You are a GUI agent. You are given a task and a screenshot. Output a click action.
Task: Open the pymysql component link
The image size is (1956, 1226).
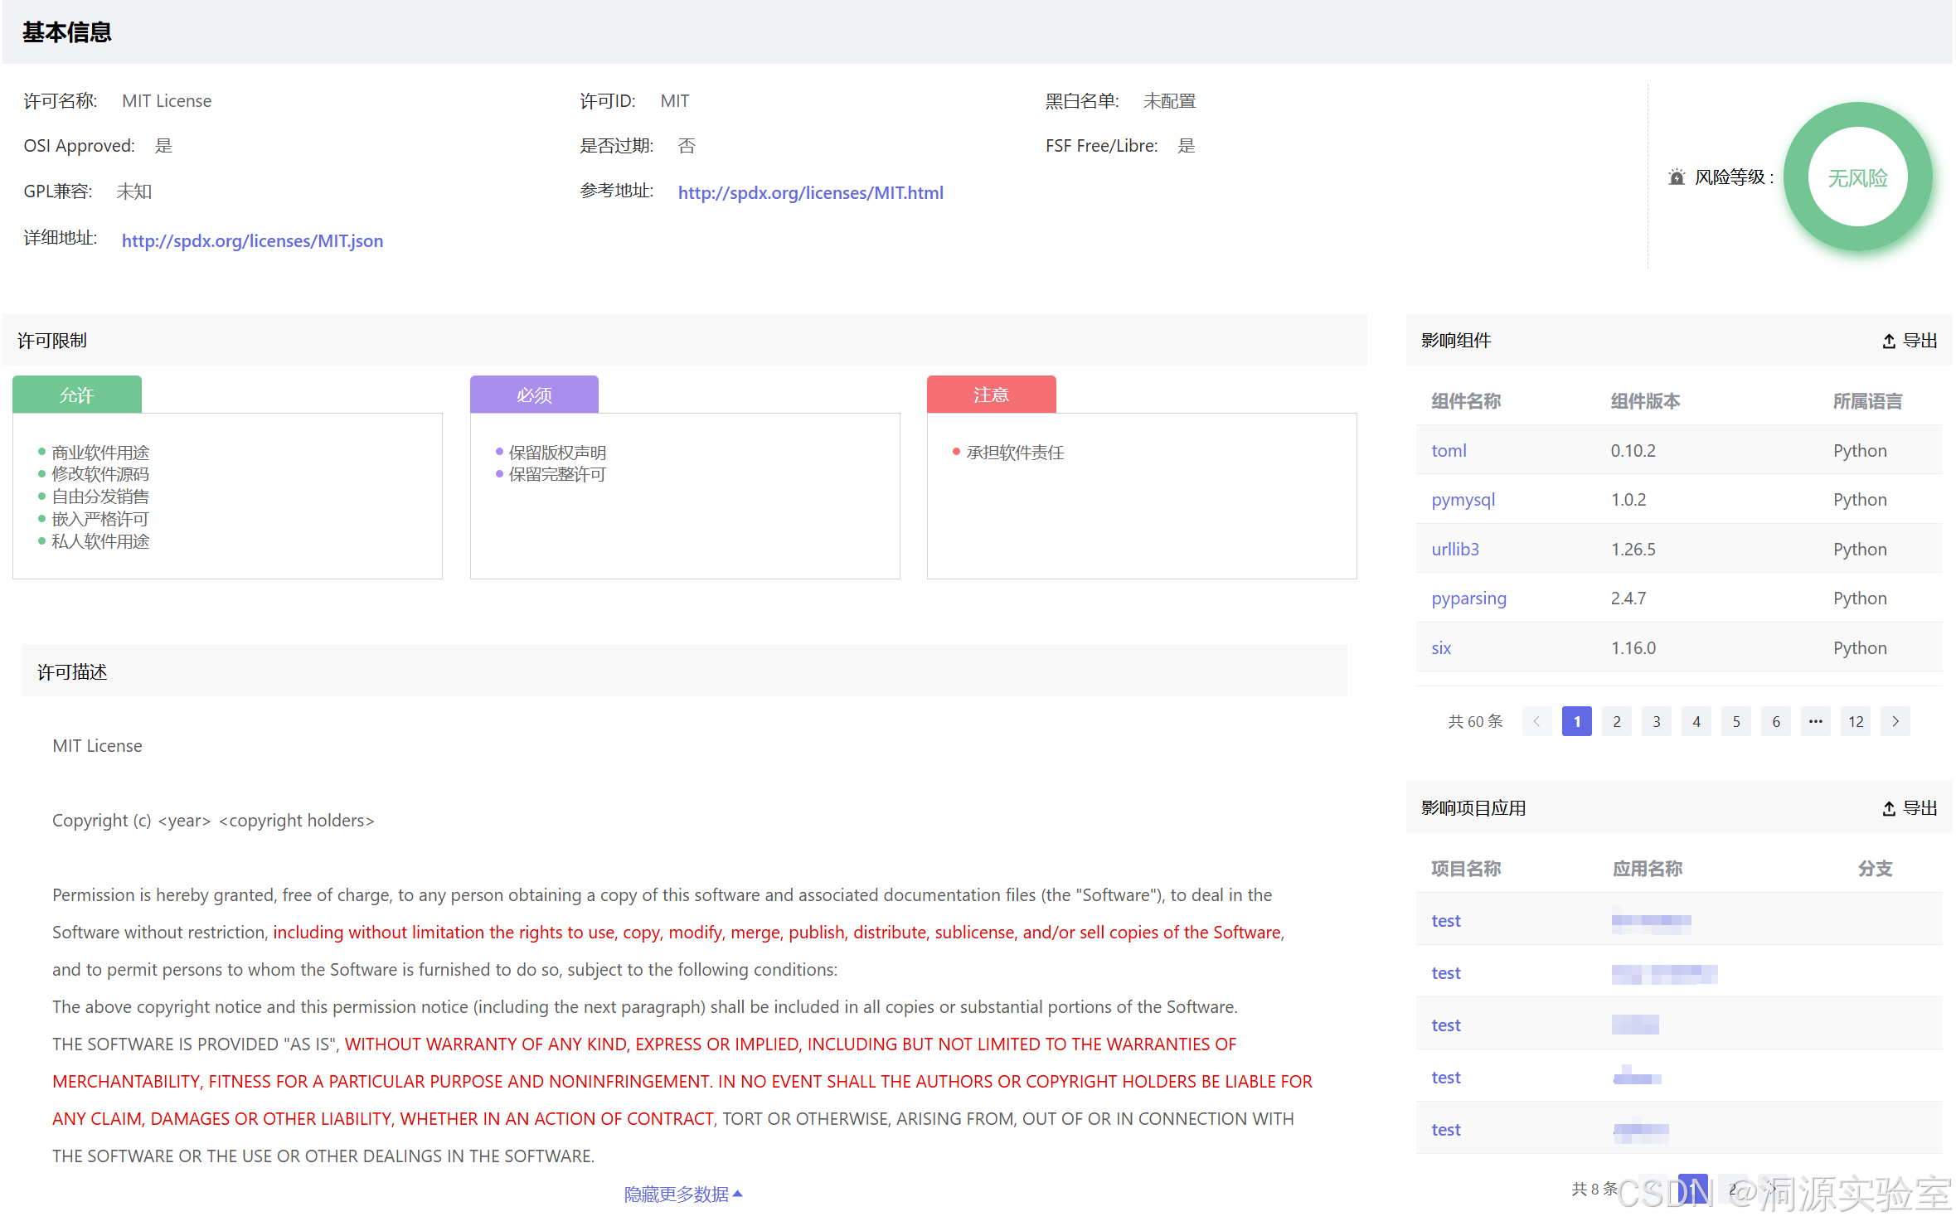pyautogui.click(x=1463, y=499)
